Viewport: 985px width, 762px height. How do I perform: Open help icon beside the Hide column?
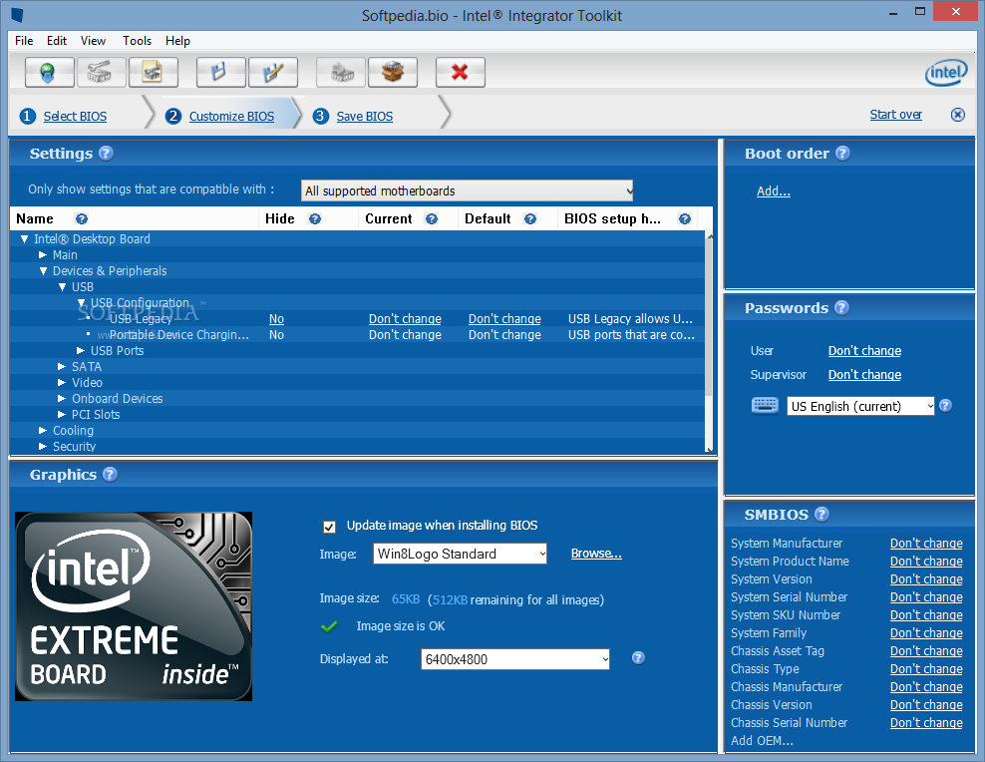315,218
